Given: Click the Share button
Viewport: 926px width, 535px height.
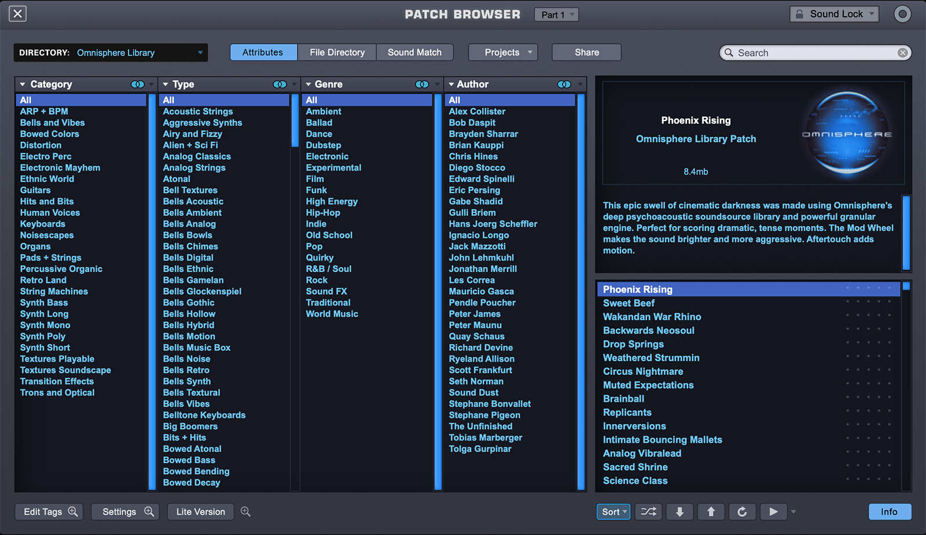Looking at the screenshot, I should click(x=586, y=52).
